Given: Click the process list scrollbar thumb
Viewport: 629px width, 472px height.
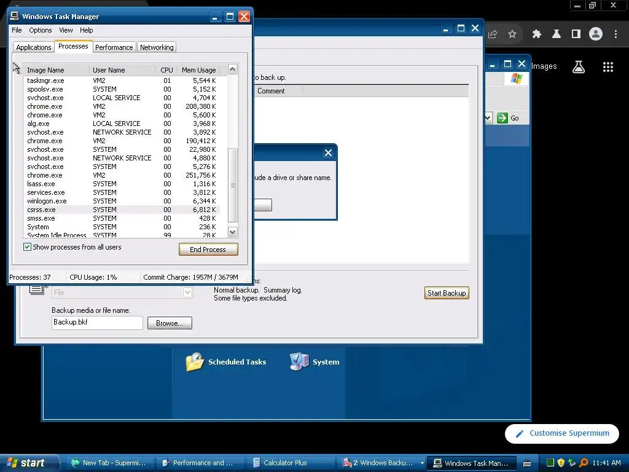Looking at the screenshot, I should coord(233,185).
